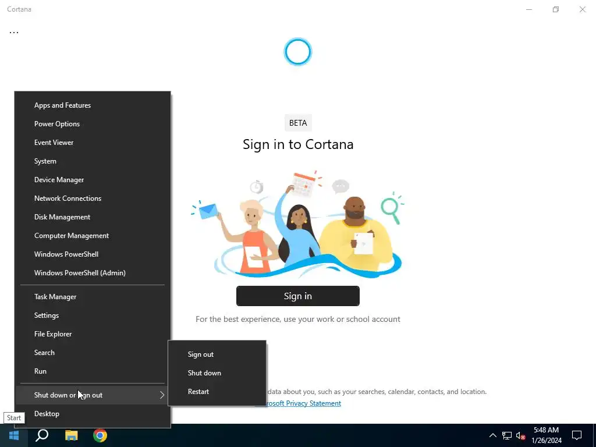Restore down the Cortana window

[556, 9]
